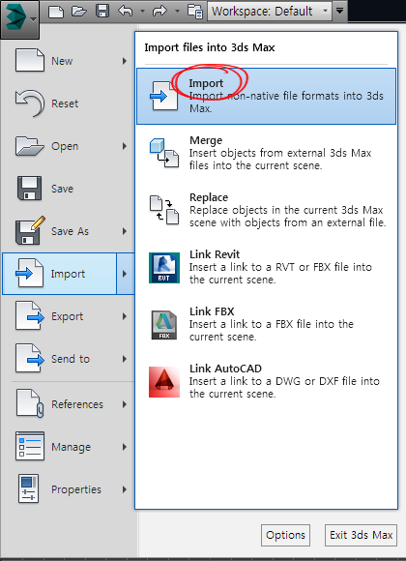Expand the Manage submenu arrow
The height and width of the screenshot is (561, 406).
125,447
